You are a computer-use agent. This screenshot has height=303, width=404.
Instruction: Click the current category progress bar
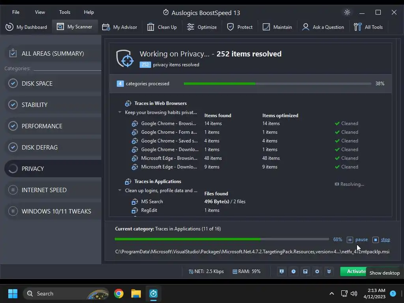[222, 239]
